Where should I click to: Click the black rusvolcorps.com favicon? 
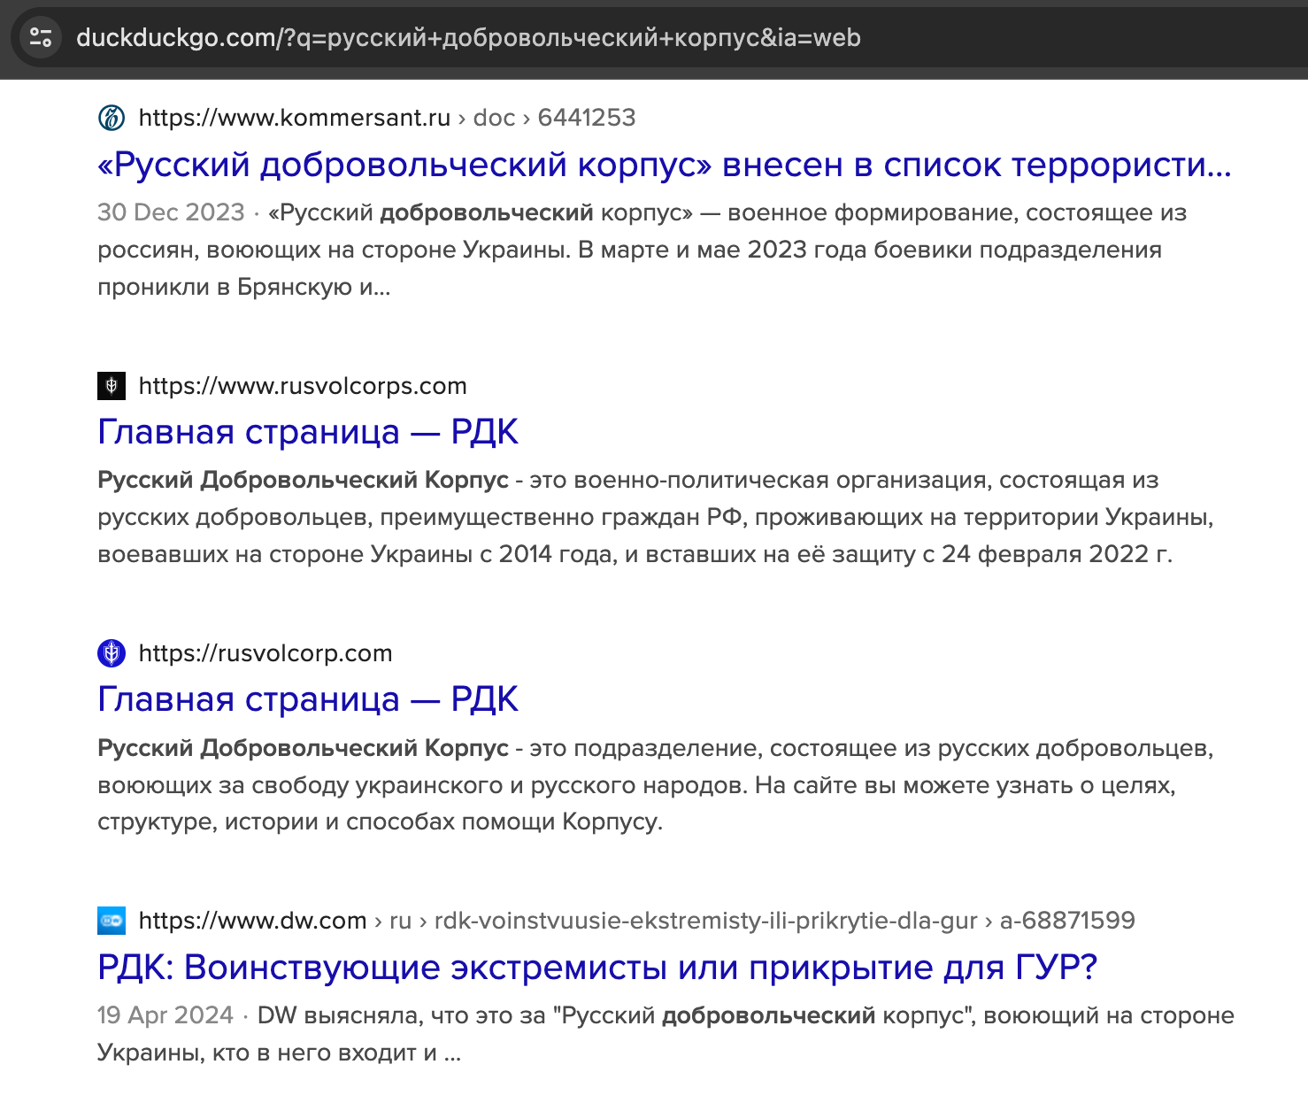pyautogui.click(x=112, y=386)
